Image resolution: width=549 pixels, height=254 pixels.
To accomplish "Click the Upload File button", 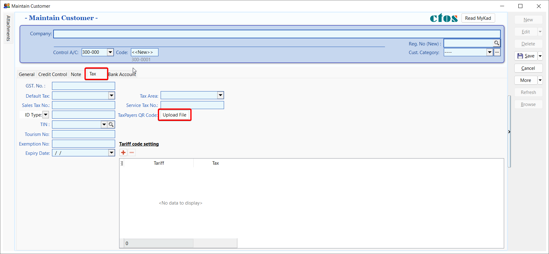I will (x=175, y=115).
